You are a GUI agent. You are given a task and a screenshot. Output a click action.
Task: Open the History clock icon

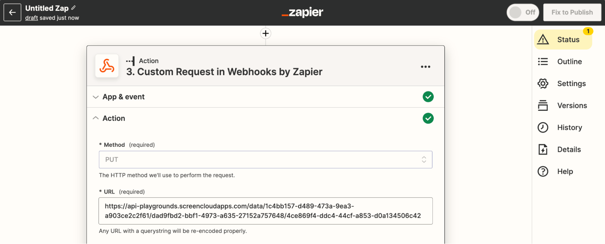(543, 127)
